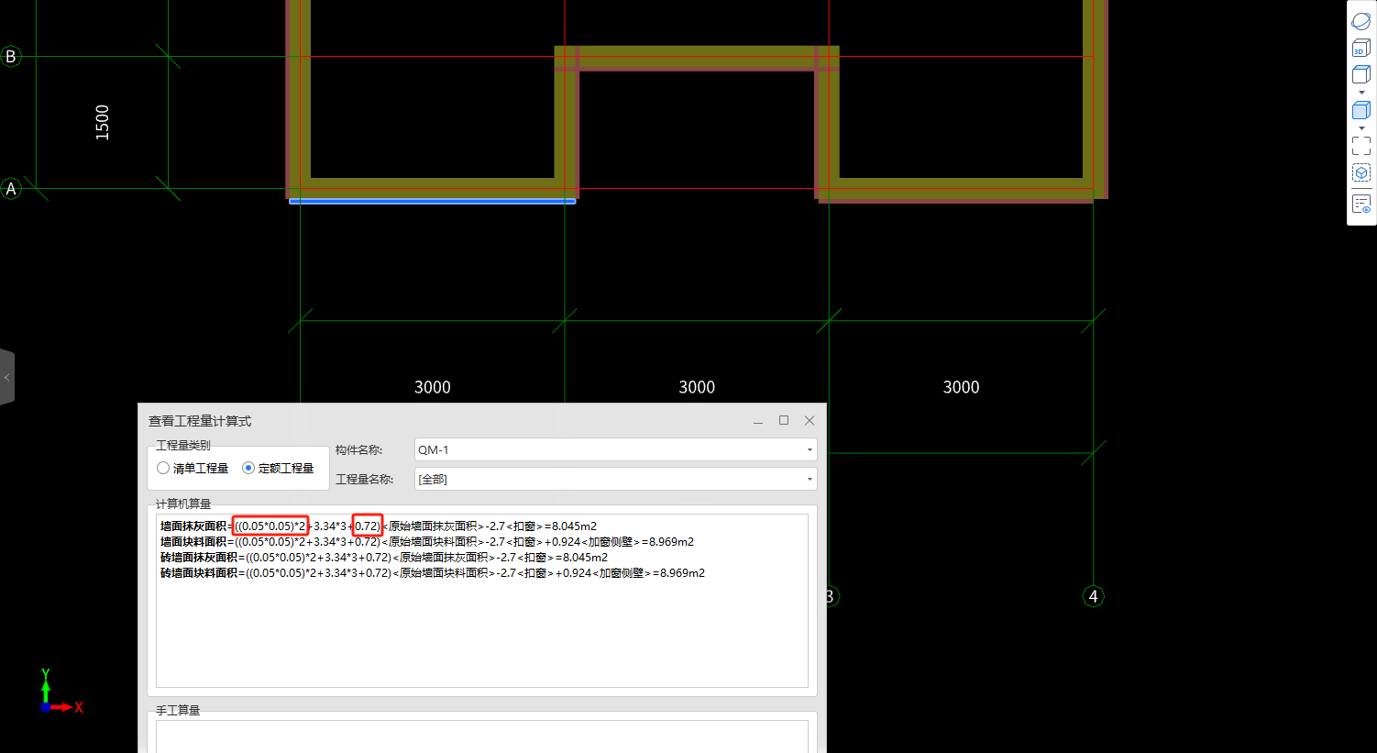
Task: Activate the zoom extents dashed frame icon
Action: [1361, 145]
